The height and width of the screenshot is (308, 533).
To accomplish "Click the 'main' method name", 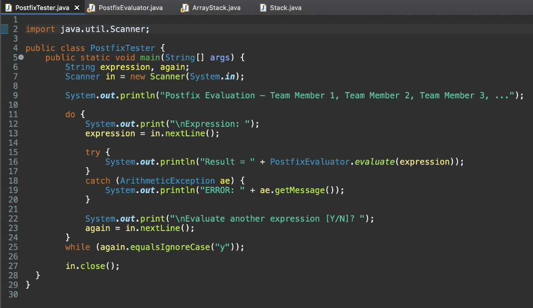I will tap(150, 57).
